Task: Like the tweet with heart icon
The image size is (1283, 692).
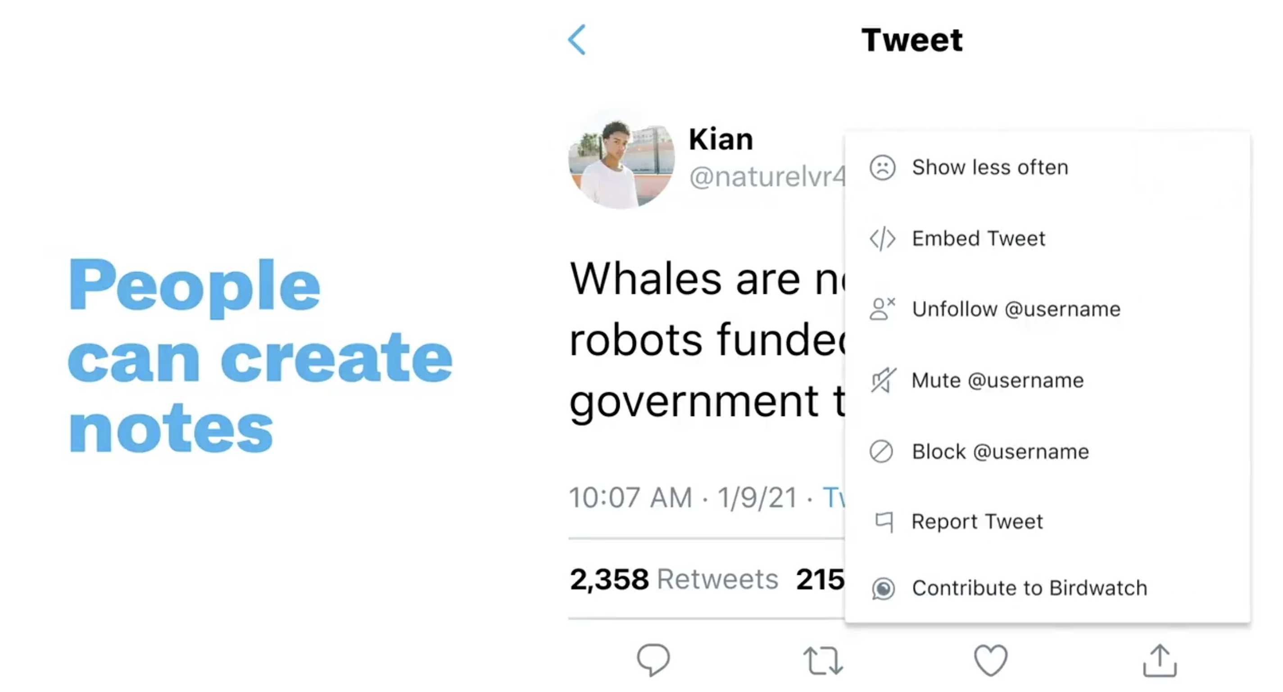Action: click(991, 660)
